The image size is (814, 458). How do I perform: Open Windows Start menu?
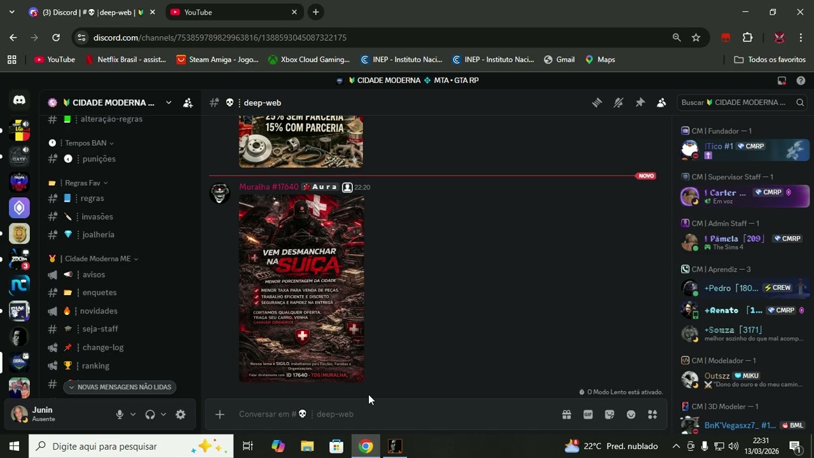[14, 446]
